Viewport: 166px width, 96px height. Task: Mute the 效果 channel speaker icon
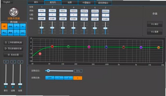point(20,87)
